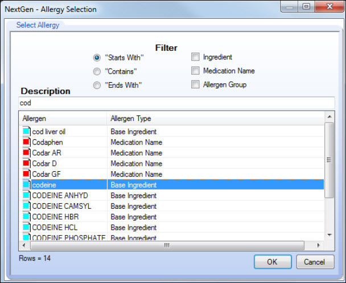Select the "Starts With" filter option

[x=97, y=58]
